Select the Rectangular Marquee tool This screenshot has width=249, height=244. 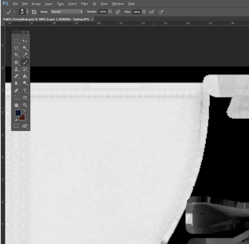pyautogui.click(x=16, y=41)
